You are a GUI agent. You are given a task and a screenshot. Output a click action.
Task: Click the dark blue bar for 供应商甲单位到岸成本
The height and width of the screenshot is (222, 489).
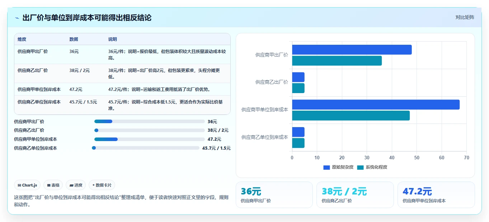click(376, 105)
